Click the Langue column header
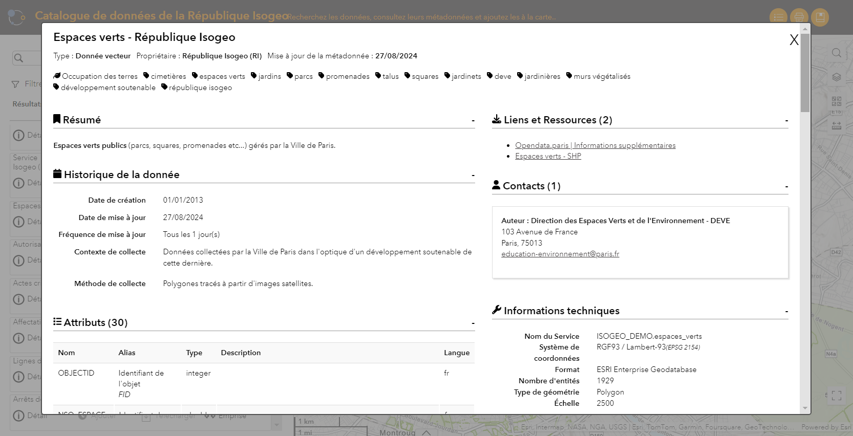Viewport: 853px width, 436px height. tap(457, 353)
